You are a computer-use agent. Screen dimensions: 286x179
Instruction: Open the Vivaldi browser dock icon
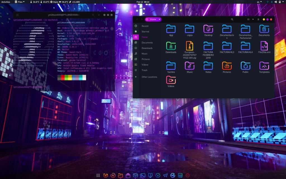tap(113, 175)
